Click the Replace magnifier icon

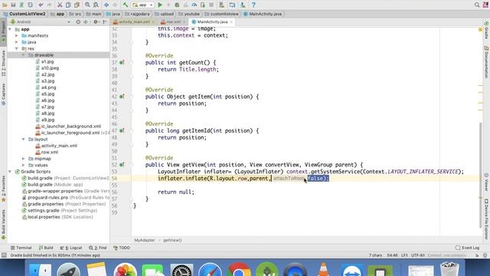pyautogui.click(x=96, y=5)
